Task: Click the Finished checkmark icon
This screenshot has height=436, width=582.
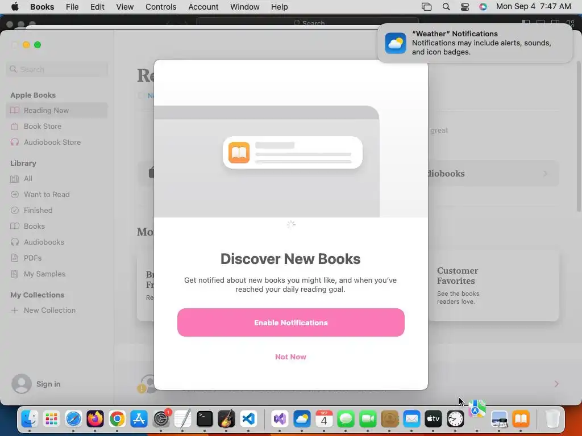Action: coord(14,211)
